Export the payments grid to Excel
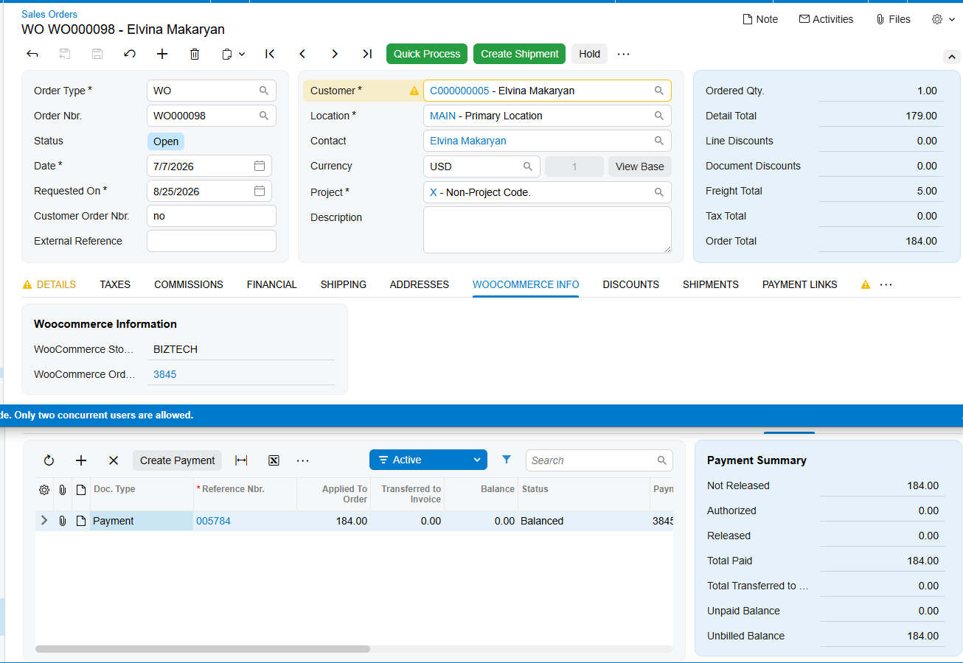The width and height of the screenshot is (963, 663). pyautogui.click(x=274, y=460)
